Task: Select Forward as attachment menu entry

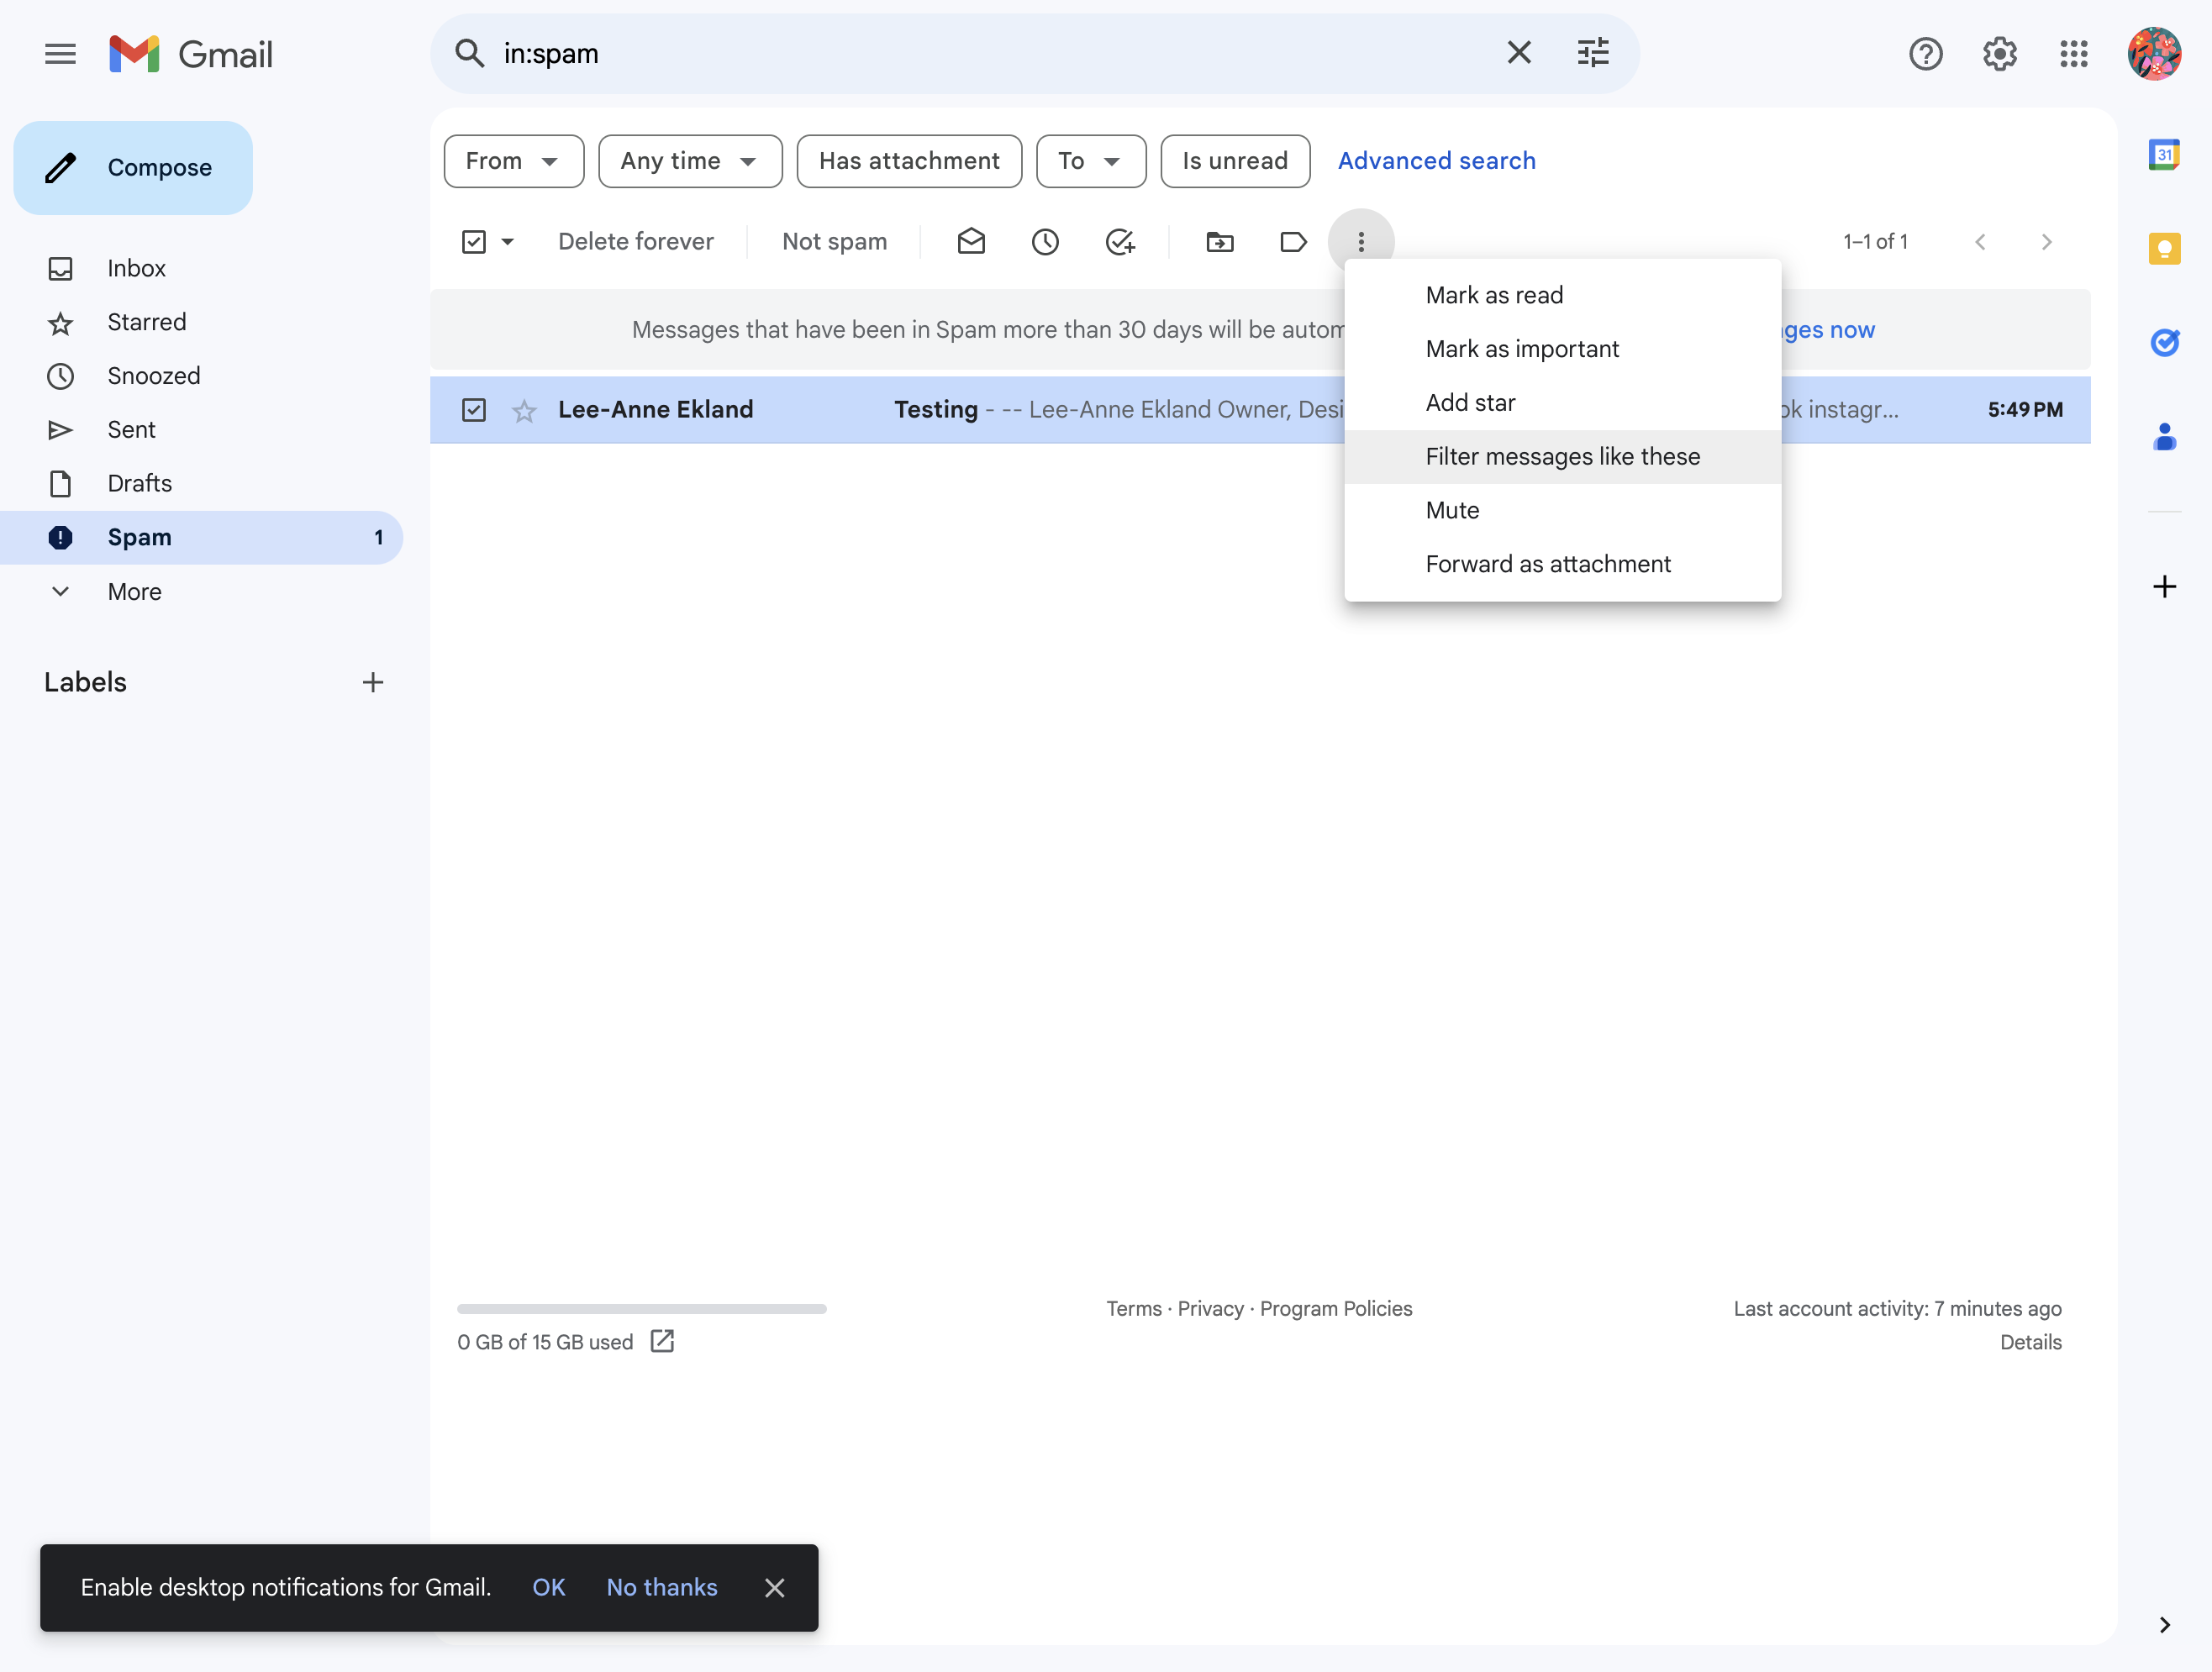Action: tap(1562, 565)
